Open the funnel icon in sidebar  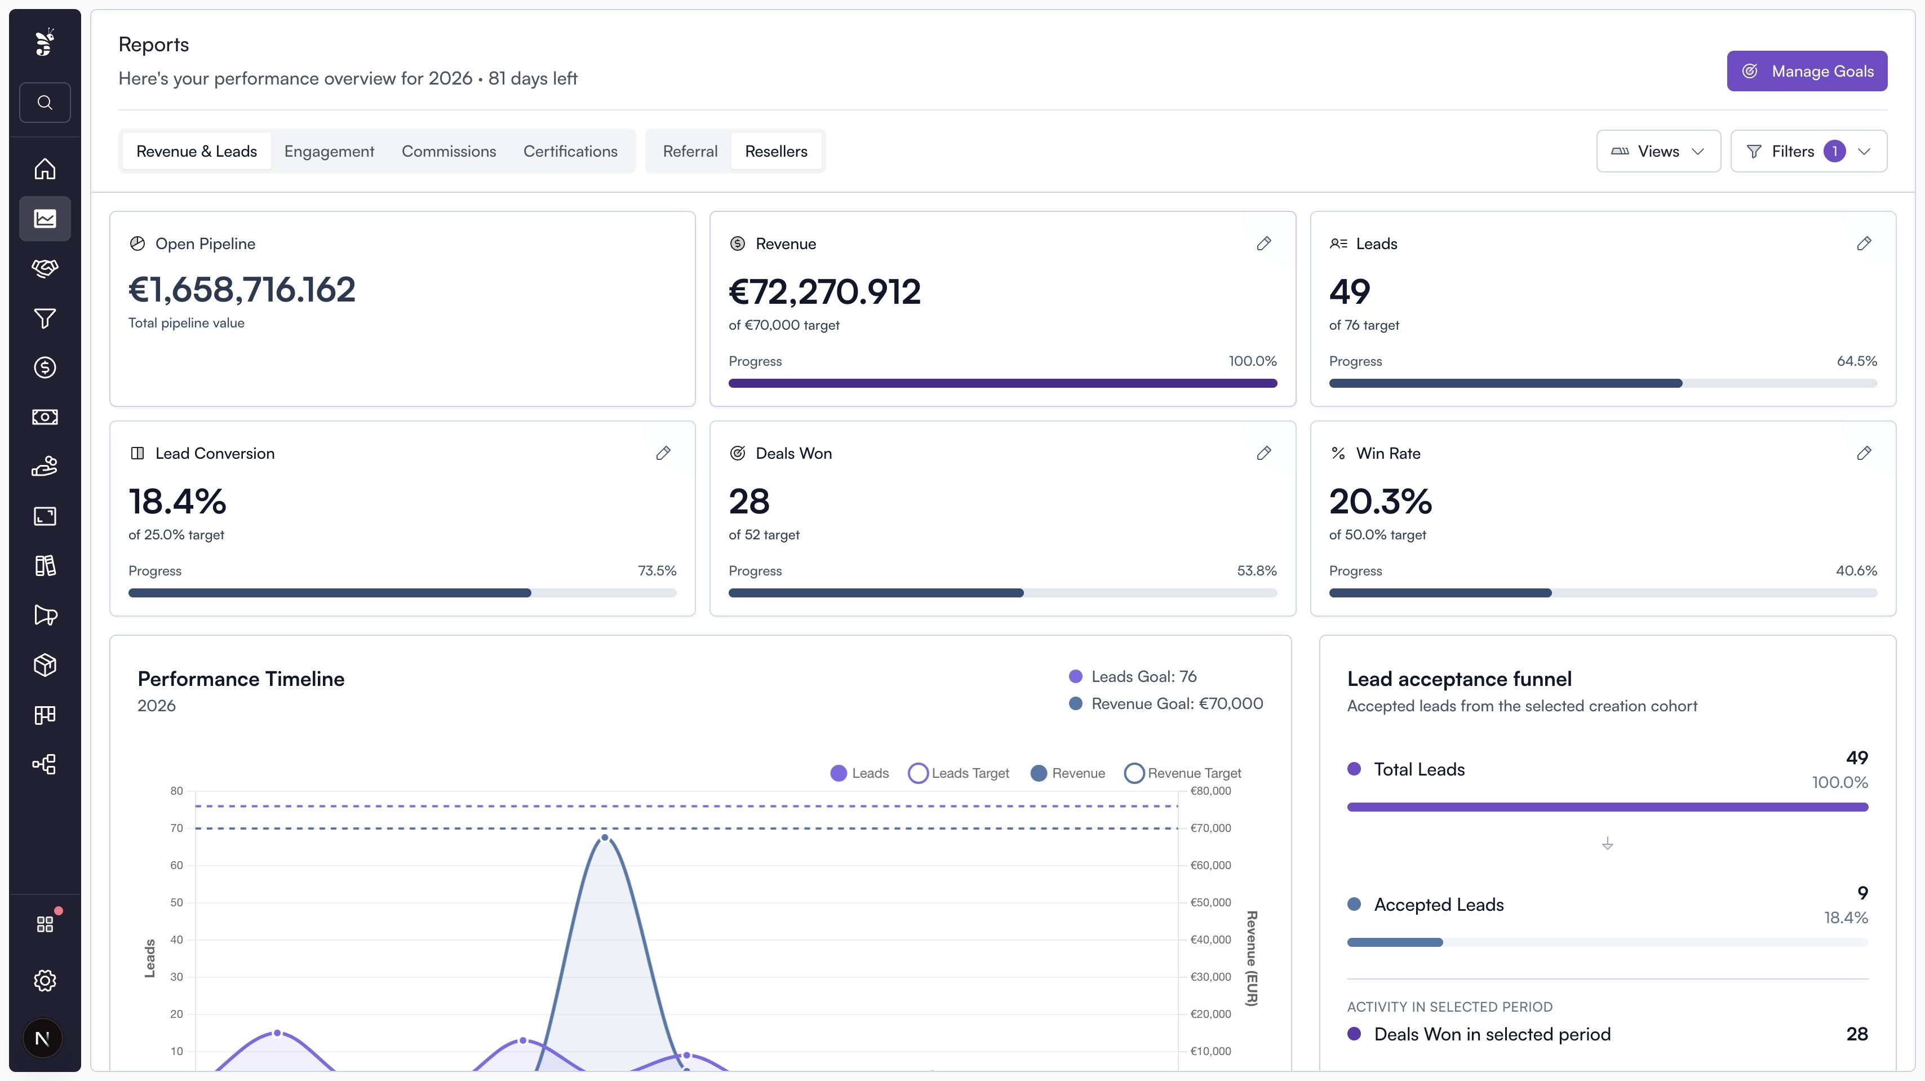pyautogui.click(x=45, y=318)
